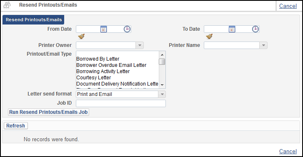303x157 pixels.
Task: Click the Refresh button
Action: [x=16, y=125]
